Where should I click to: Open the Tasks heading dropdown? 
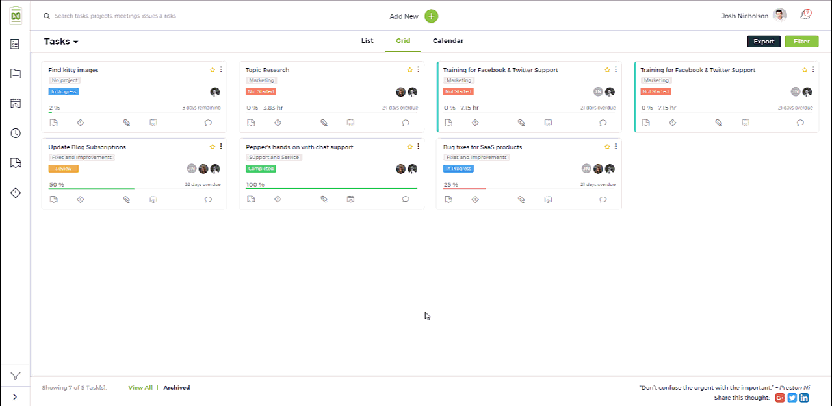click(61, 42)
